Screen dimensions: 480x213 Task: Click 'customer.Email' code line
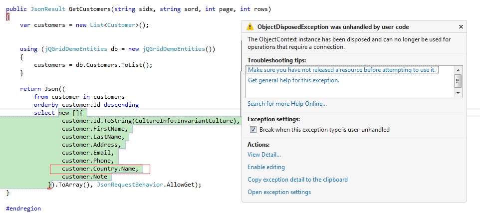[88, 153]
